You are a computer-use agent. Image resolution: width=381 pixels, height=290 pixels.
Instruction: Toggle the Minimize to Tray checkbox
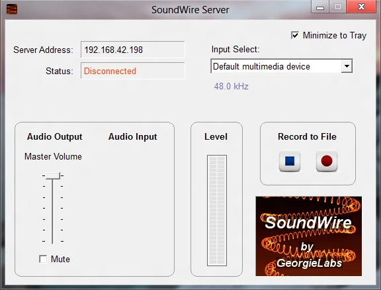[x=295, y=35]
